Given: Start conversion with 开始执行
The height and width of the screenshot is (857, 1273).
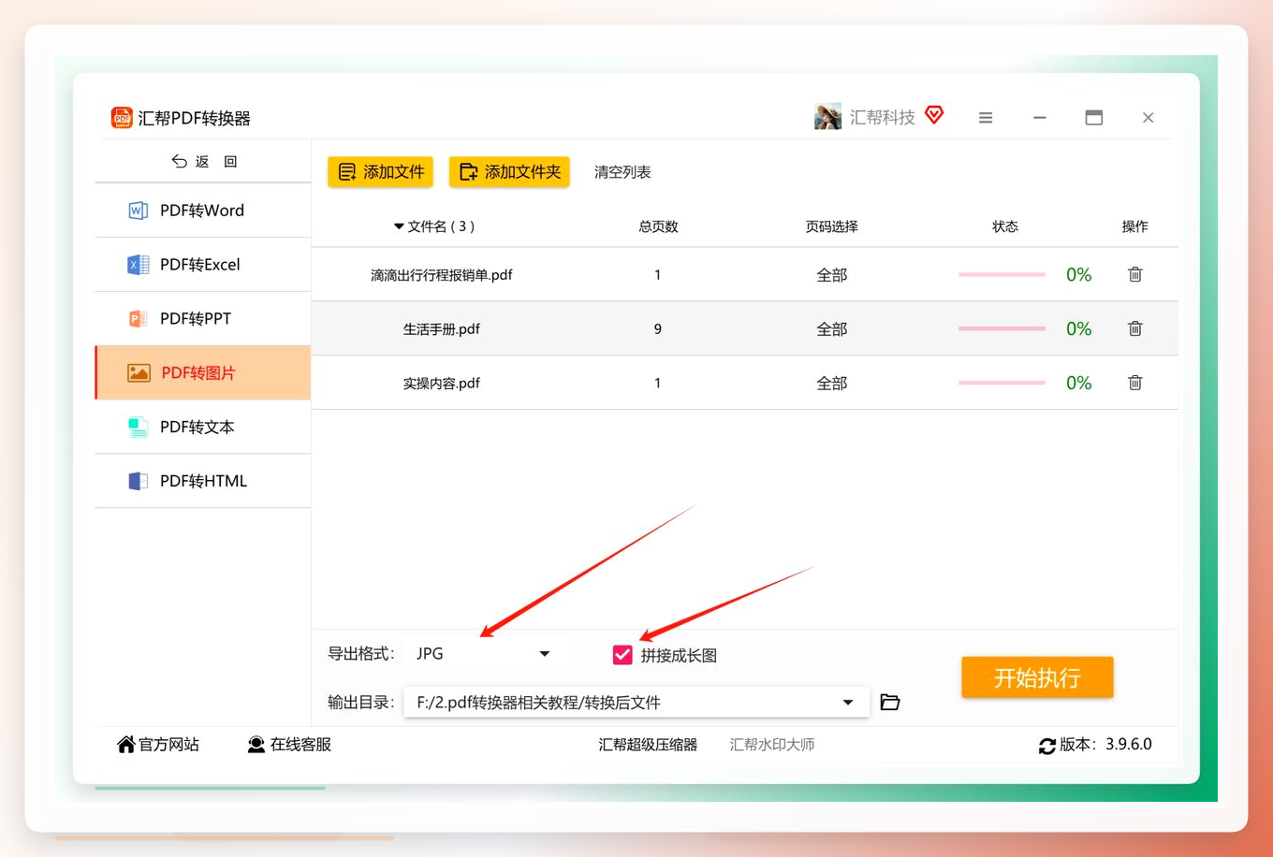Looking at the screenshot, I should 1037,677.
